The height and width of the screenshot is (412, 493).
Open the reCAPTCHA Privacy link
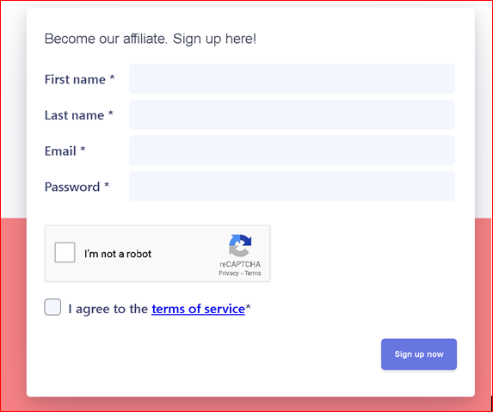pyautogui.click(x=229, y=274)
